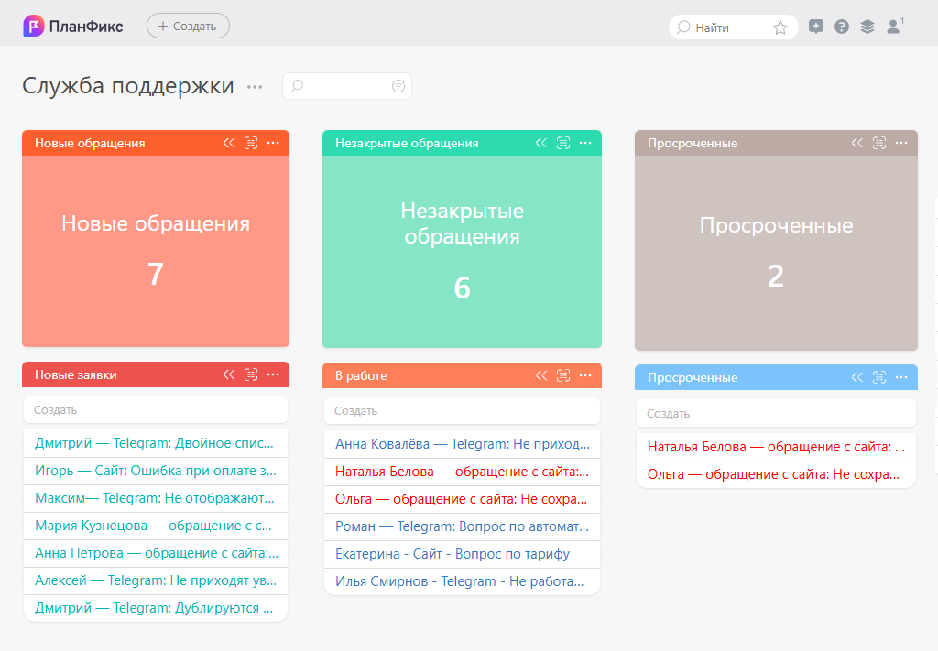Click scan icon on Новые обращения counter panel
This screenshot has width=938, height=651.
click(x=251, y=143)
